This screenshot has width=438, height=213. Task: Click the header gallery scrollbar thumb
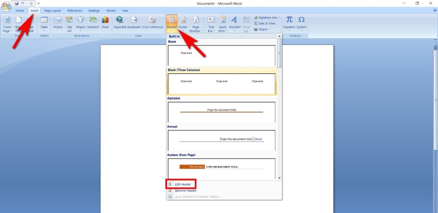[279, 53]
